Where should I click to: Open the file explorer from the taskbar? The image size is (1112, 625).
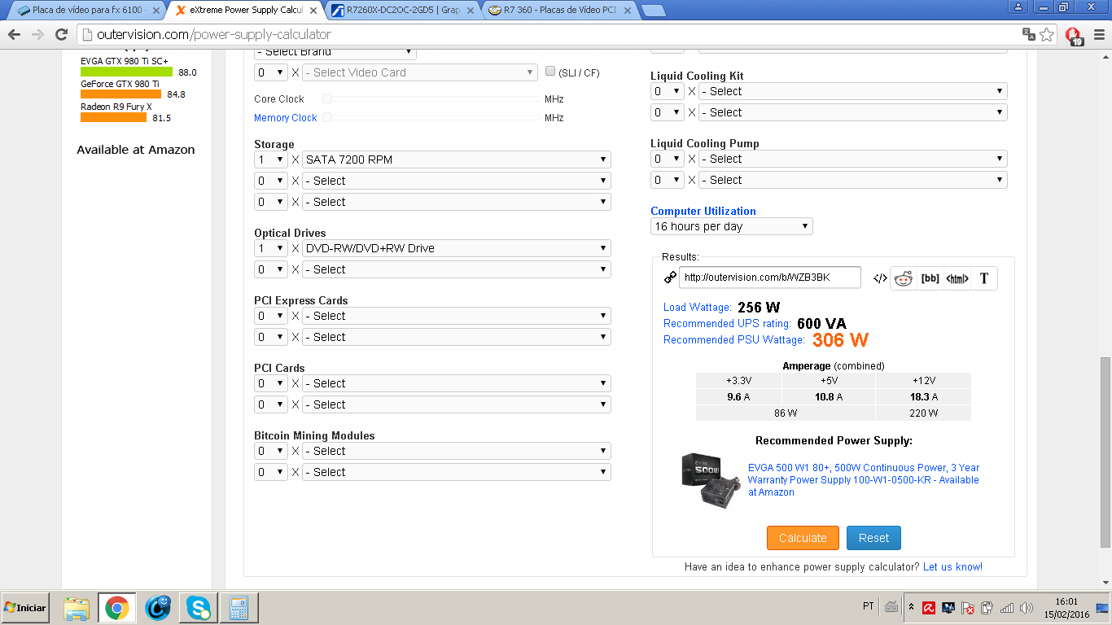click(x=77, y=608)
